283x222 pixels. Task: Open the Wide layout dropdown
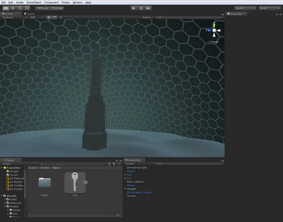tap(269, 8)
